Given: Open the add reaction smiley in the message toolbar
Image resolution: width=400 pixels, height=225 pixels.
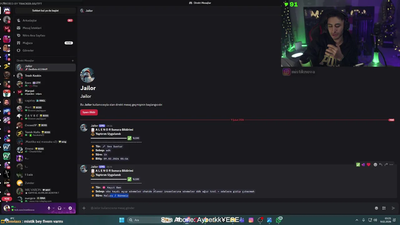Looking at the screenshot, I should [x=375, y=165].
